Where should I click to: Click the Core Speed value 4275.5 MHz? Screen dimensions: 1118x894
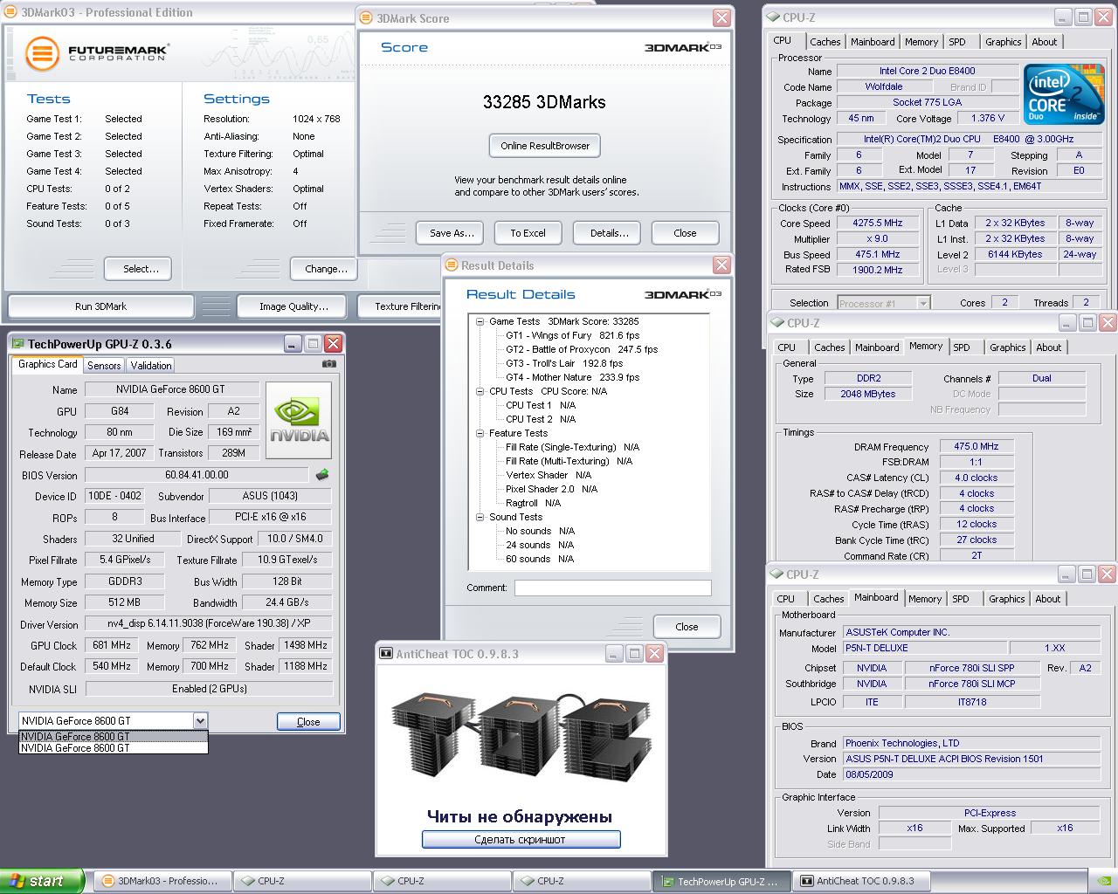878,223
